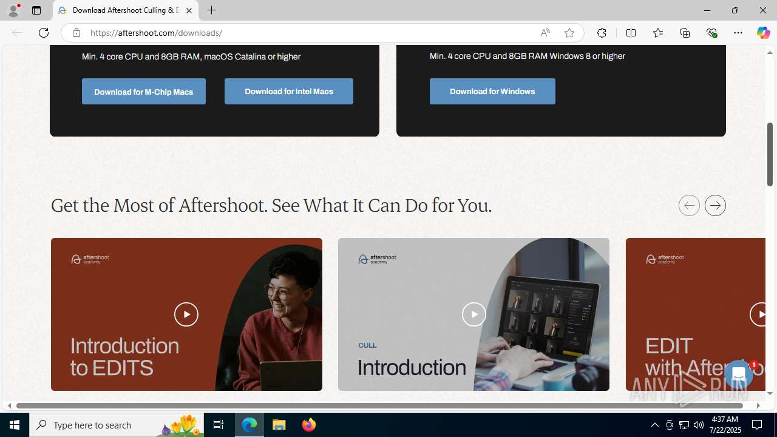Play the Introduction to EDITS video
Image resolution: width=777 pixels, height=437 pixels.
(186, 314)
